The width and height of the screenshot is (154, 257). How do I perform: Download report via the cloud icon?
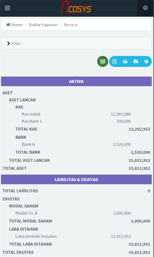[x=136, y=62]
